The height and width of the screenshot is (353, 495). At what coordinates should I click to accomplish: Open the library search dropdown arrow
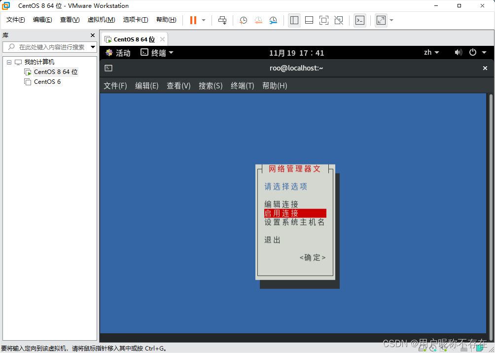pos(93,47)
